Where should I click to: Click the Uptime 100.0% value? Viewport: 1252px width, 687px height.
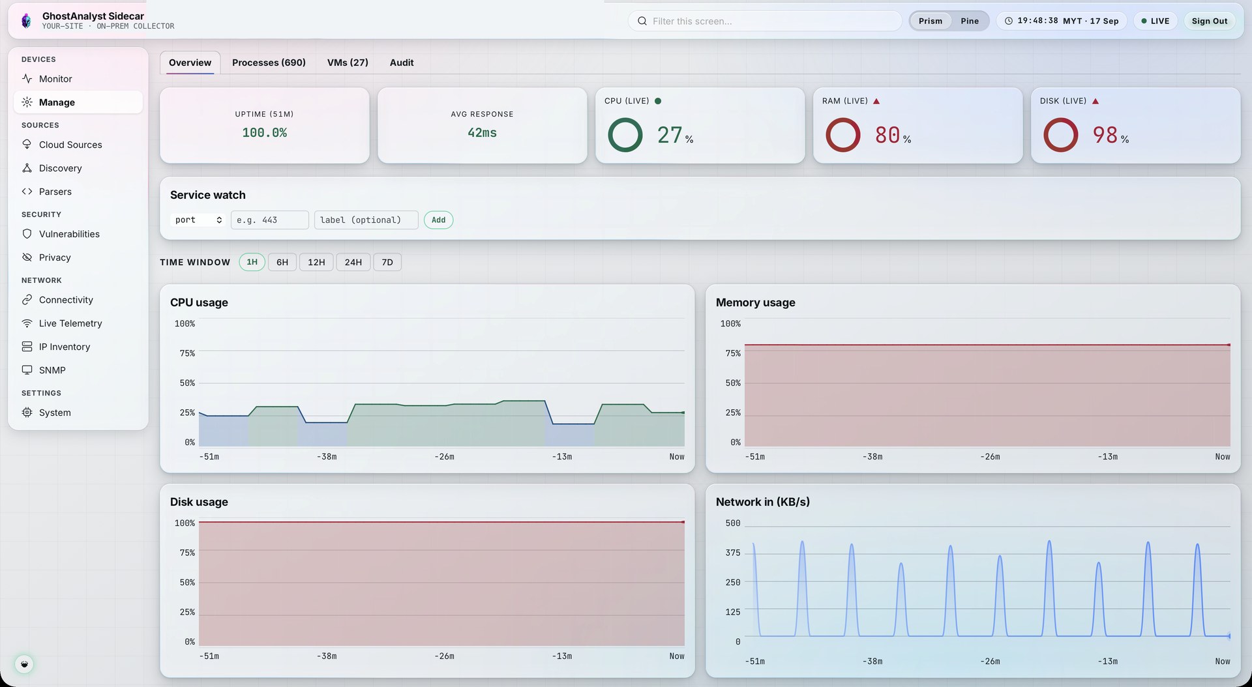coord(265,133)
